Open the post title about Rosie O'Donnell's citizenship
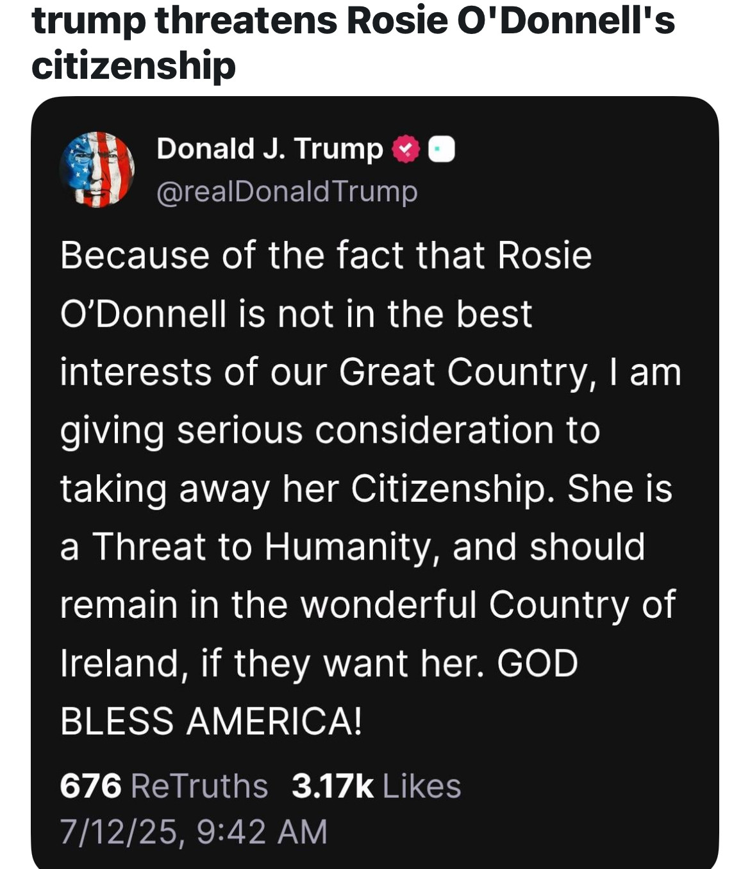The width and height of the screenshot is (750, 869). click(353, 42)
